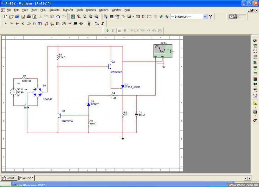Select the V1 AC voltage source symbol
Viewport: 259px width, 187px height.
[13, 92]
